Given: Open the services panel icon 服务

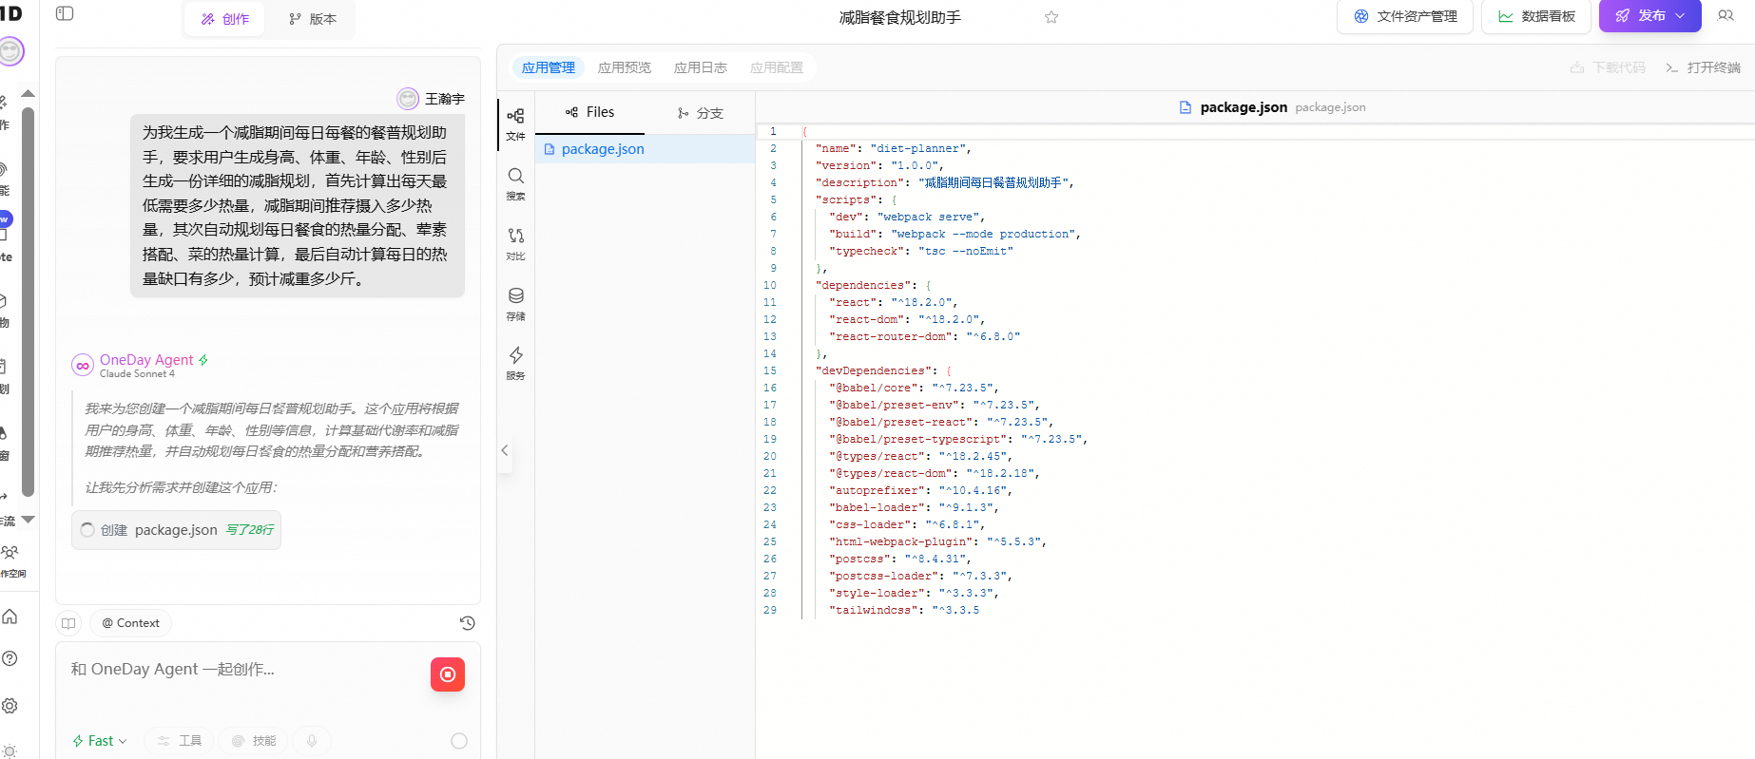Looking at the screenshot, I should [515, 363].
